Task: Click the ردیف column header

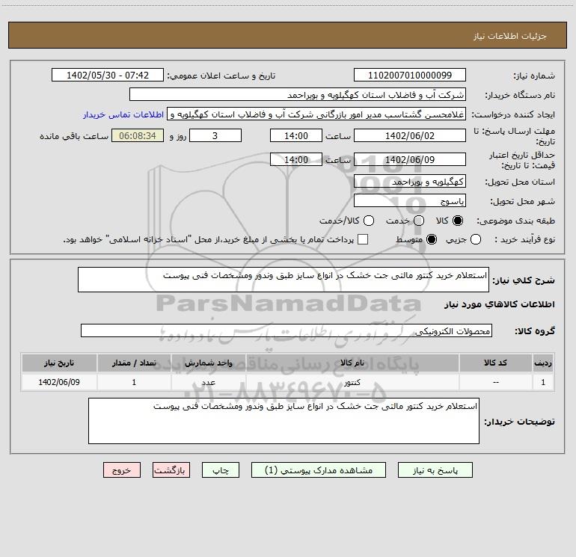Action: coord(543,363)
